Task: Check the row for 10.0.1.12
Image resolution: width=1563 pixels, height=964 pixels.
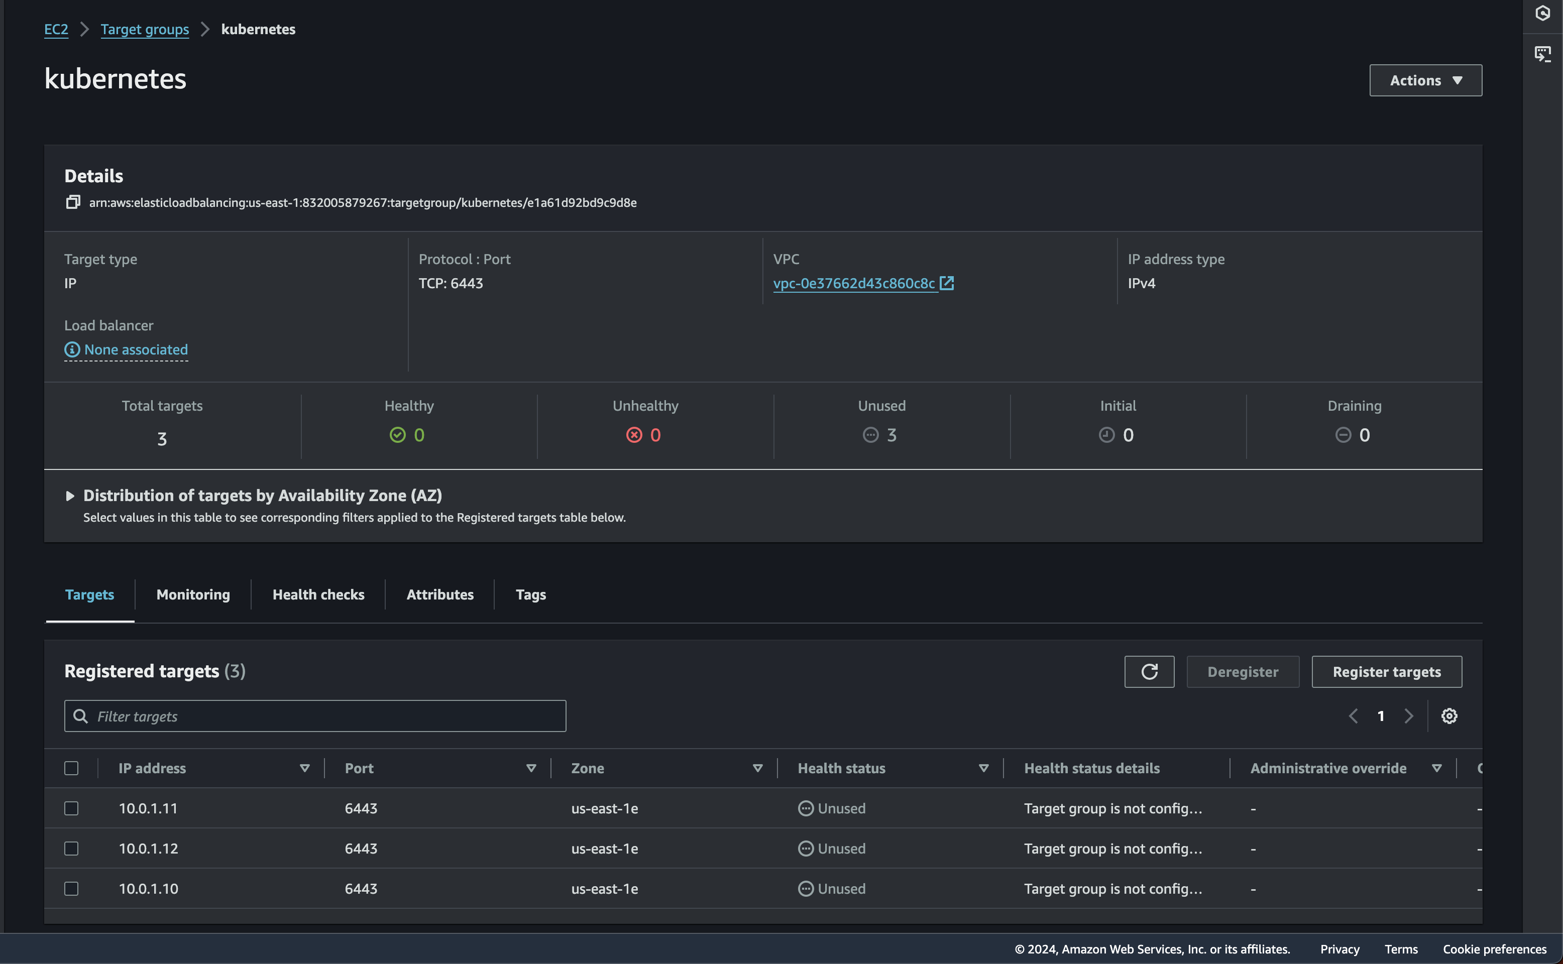Action: coord(71,849)
